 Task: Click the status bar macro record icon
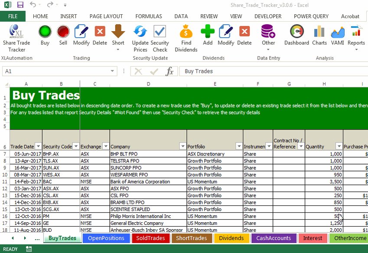coord(29,249)
